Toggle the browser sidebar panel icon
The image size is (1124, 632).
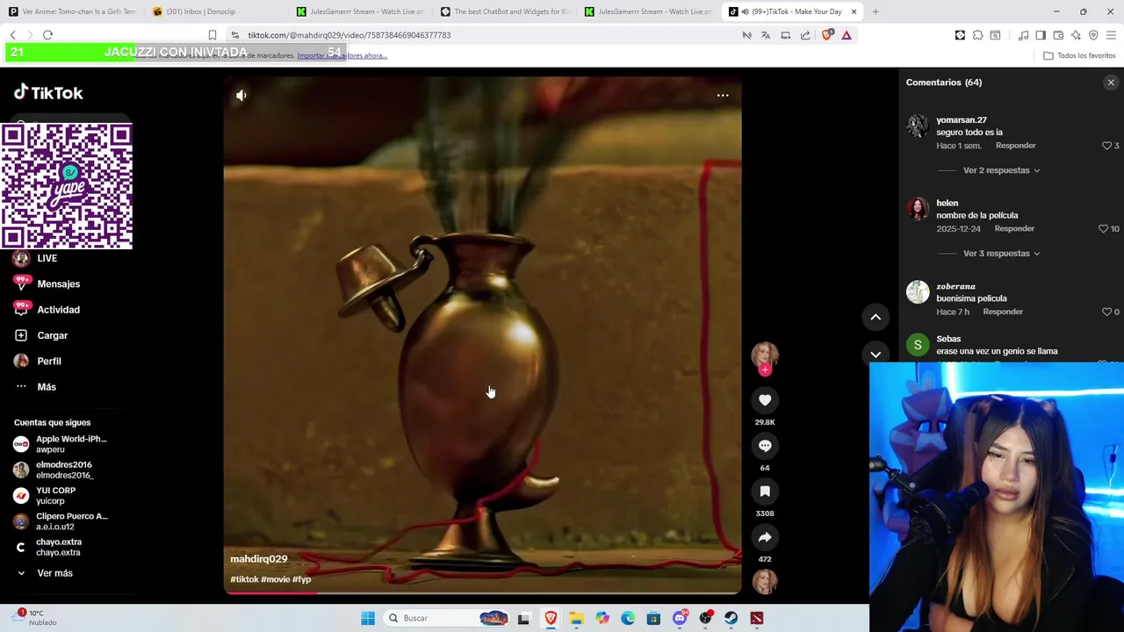(1041, 35)
